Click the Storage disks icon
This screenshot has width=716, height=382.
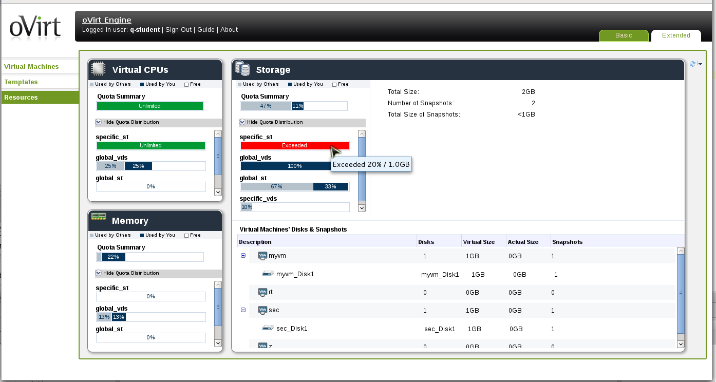coord(242,69)
